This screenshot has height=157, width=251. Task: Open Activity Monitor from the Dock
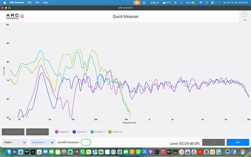coord(157,152)
